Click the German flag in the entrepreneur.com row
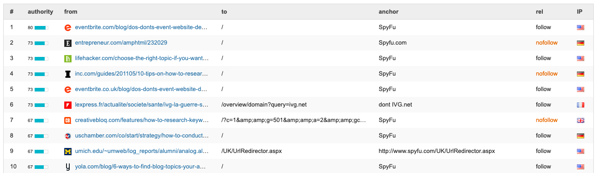Screen dimensions: 597x173 [580, 43]
